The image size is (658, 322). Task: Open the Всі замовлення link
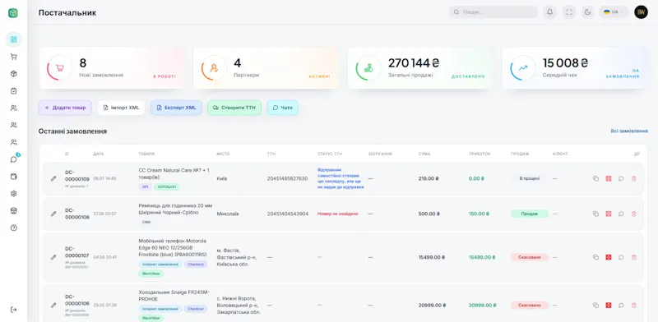point(629,131)
